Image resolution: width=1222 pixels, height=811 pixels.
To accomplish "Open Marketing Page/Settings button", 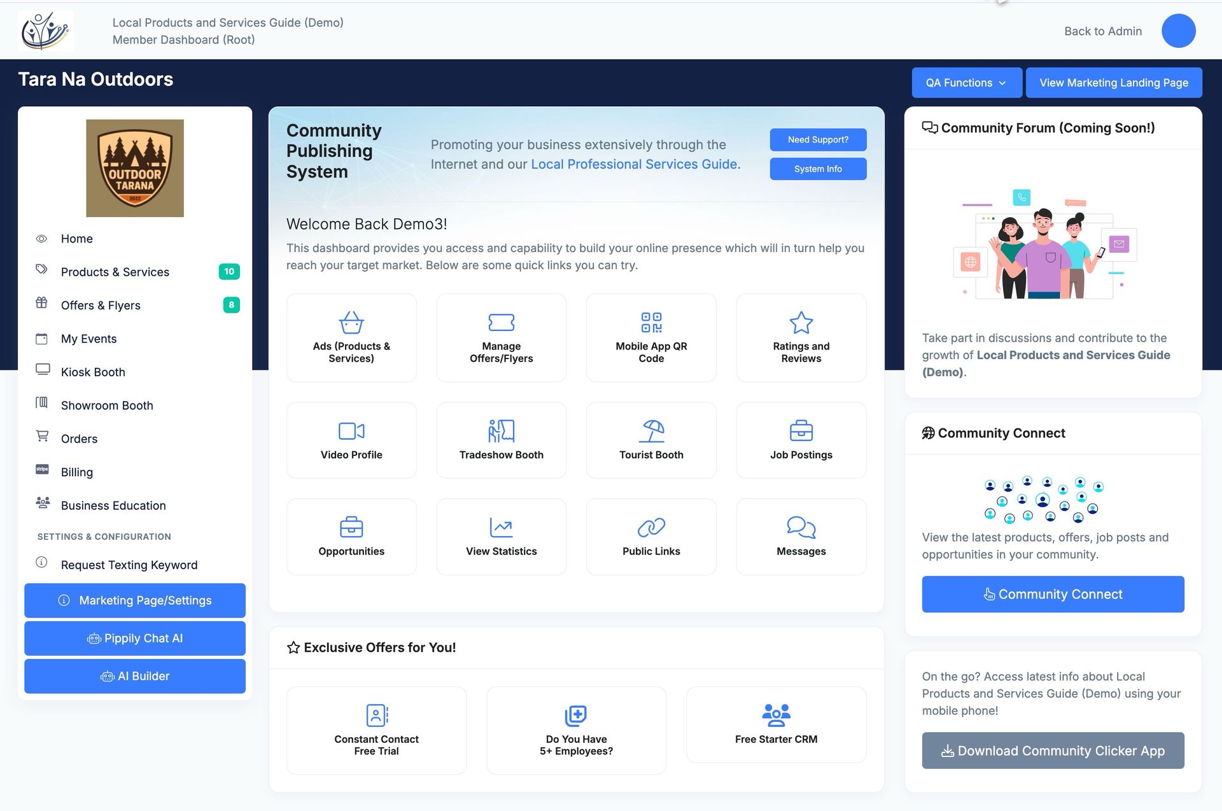I will (x=135, y=600).
